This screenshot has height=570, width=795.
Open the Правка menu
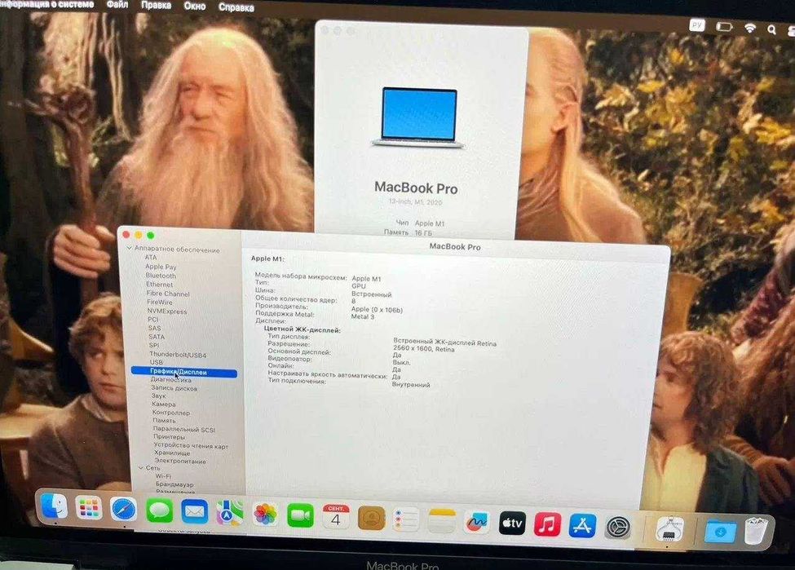[x=156, y=6]
